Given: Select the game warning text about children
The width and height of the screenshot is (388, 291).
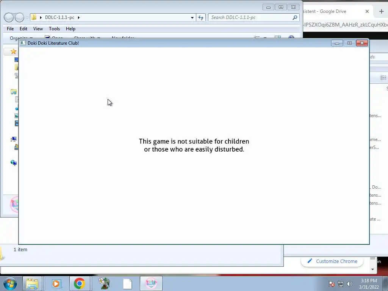Looking at the screenshot, I should click(x=194, y=145).
